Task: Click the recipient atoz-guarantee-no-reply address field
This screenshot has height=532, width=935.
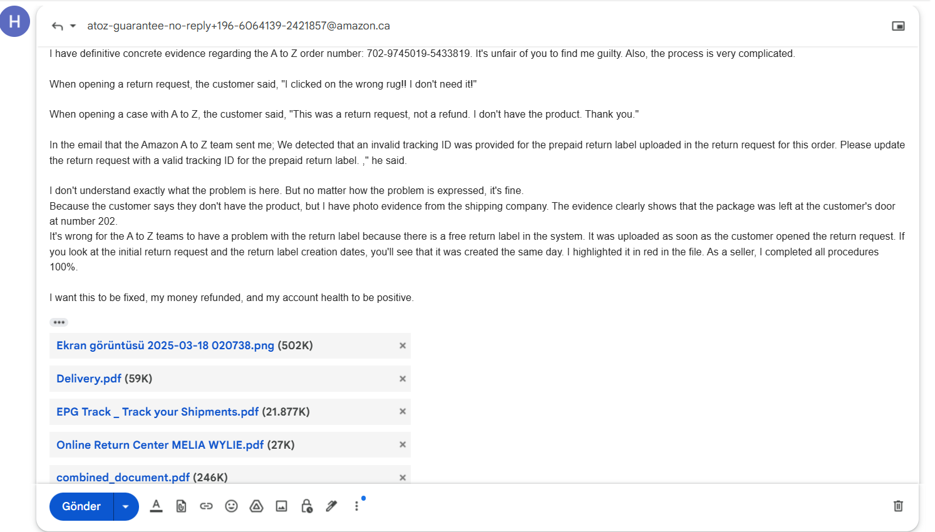Action: pyautogui.click(x=239, y=26)
